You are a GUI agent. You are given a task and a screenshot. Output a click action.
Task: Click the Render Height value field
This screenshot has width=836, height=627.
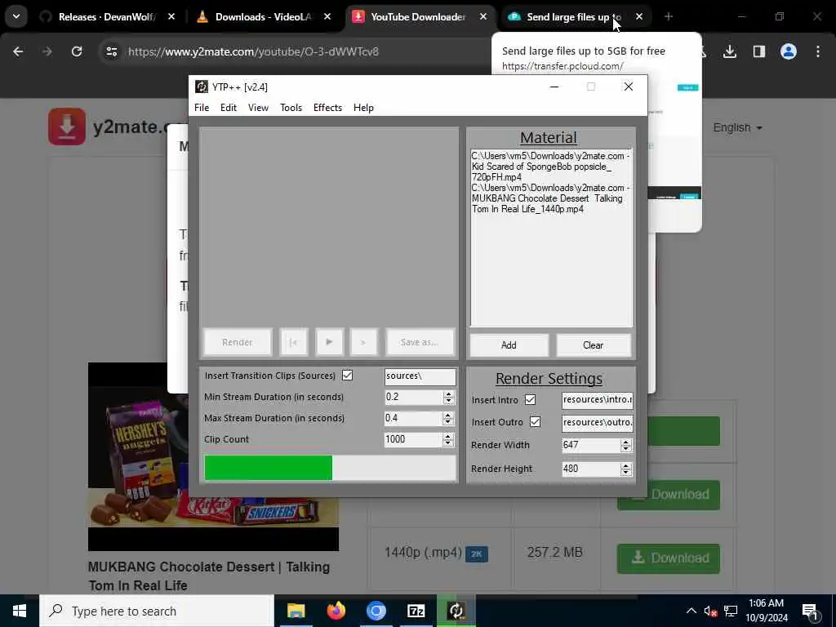click(x=591, y=469)
